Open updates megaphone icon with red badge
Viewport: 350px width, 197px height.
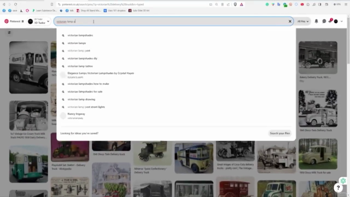tap(330, 21)
